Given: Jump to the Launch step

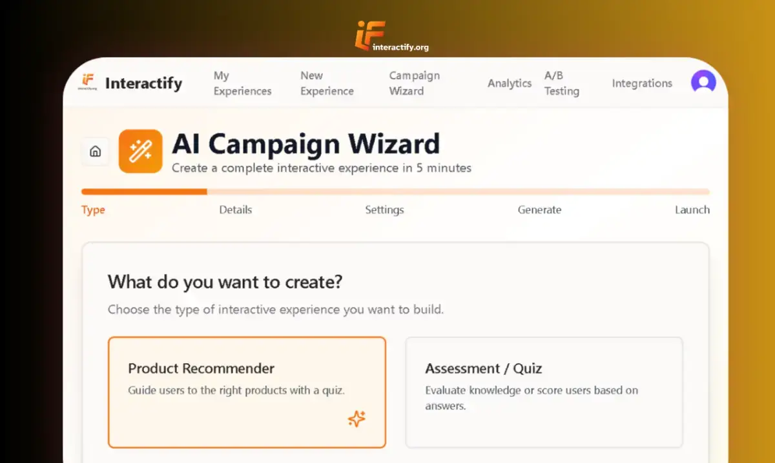Looking at the screenshot, I should (692, 210).
